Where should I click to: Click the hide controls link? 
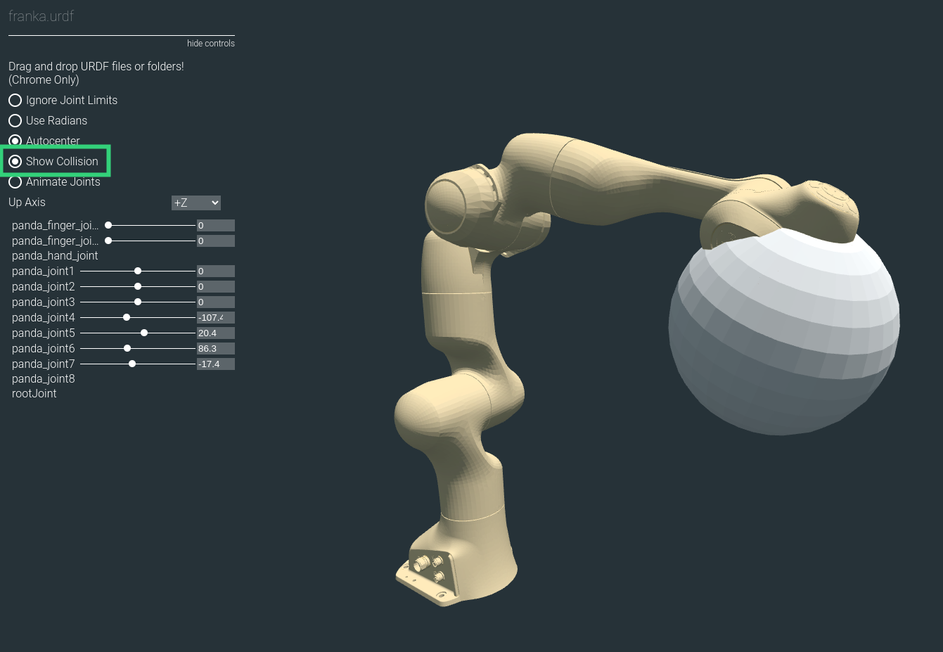pyautogui.click(x=210, y=43)
